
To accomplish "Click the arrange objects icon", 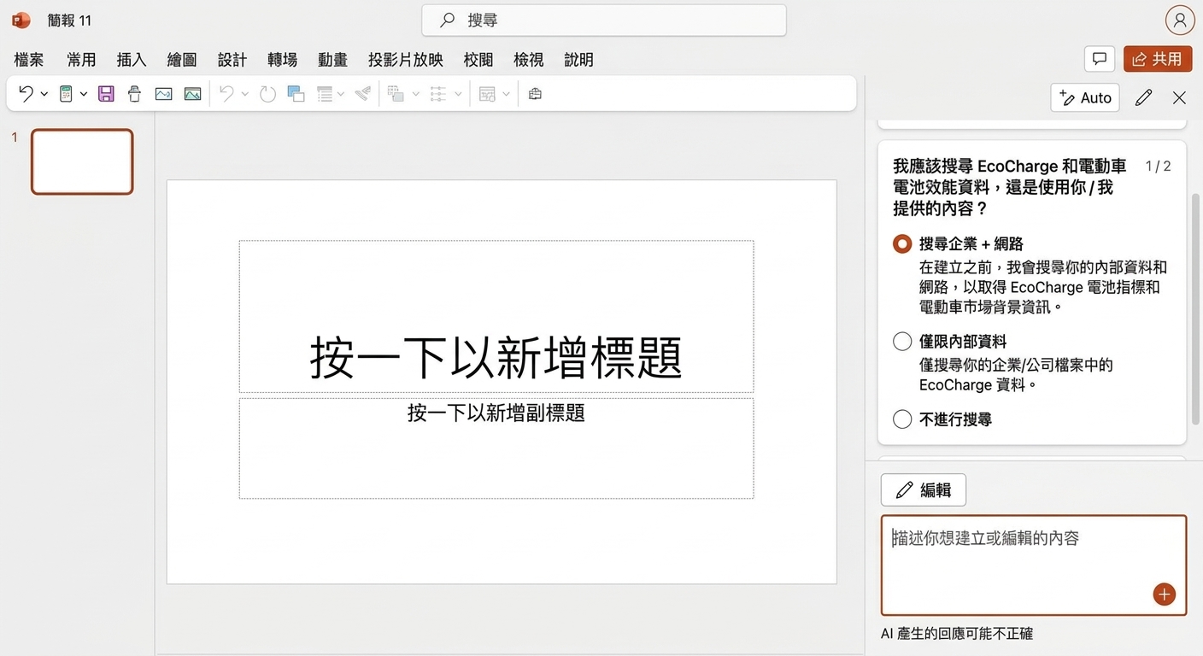I will [x=396, y=94].
